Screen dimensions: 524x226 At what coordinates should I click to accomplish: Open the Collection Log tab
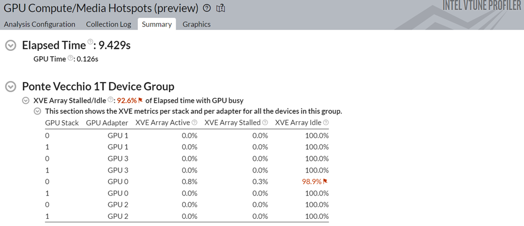pyautogui.click(x=108, y=24)
